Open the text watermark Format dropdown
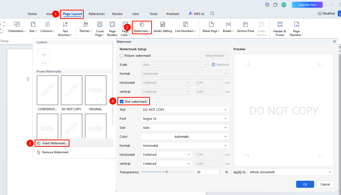Viewport: 341px width, 195px height. point(185,145)
